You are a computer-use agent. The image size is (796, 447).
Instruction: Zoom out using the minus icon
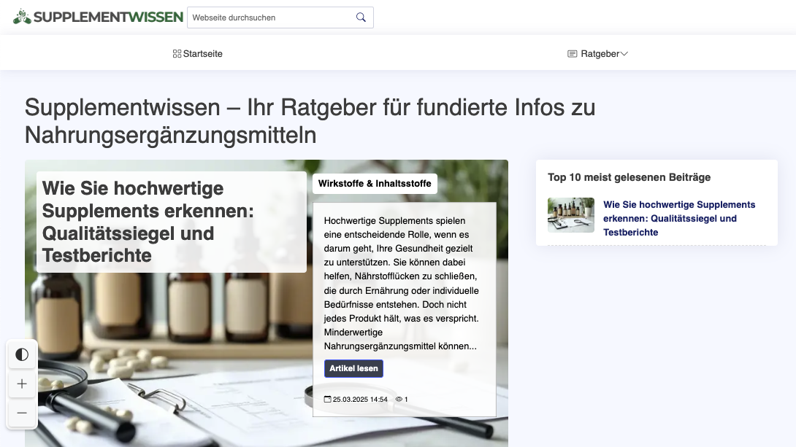click(22, 413)
